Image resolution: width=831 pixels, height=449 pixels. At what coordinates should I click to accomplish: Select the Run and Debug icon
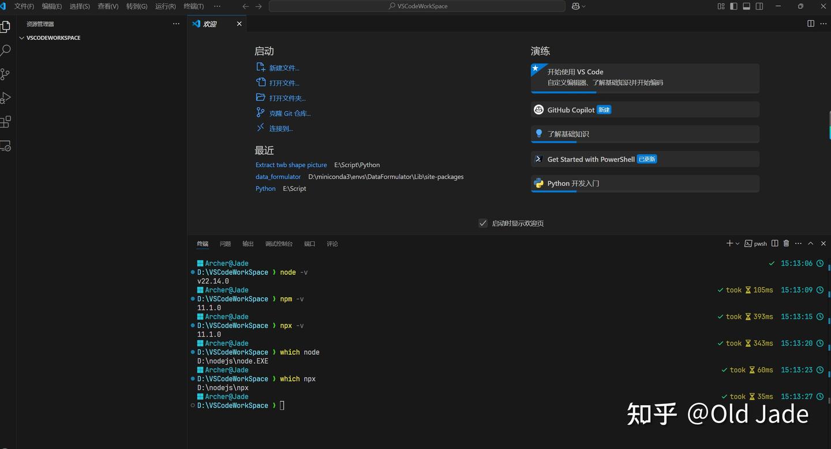[x=6, y=98]
